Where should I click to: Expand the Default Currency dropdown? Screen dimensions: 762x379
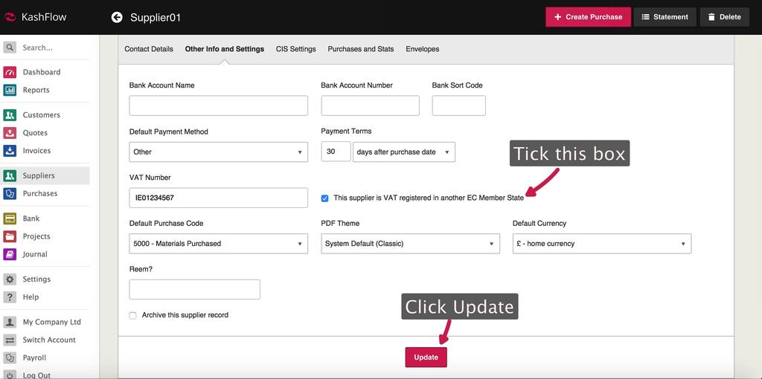[x=601, y=244]
